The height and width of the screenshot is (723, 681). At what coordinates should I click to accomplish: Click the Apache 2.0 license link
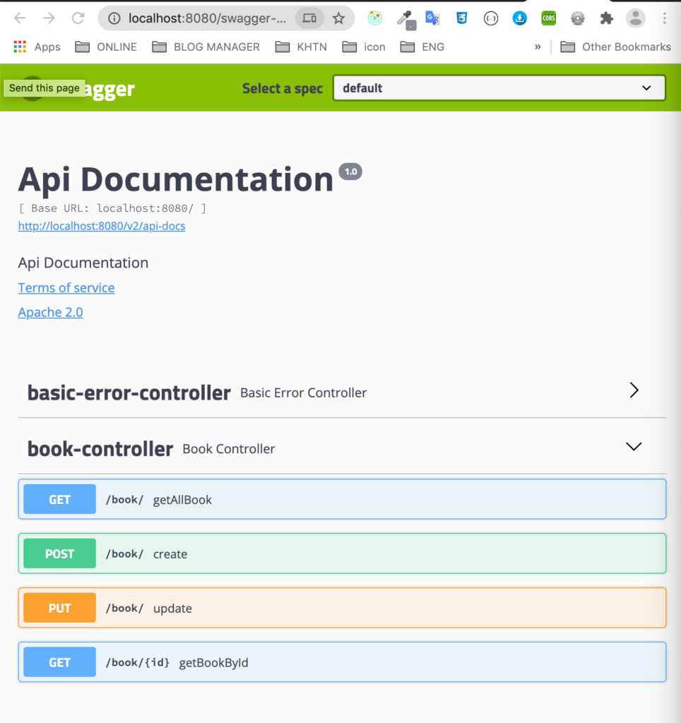click(50, 312)
